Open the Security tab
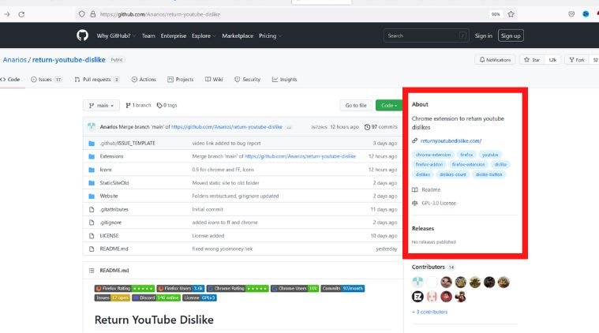Image resolution: width=599 pixels, height=333 pixels. [x=248, y=80]
